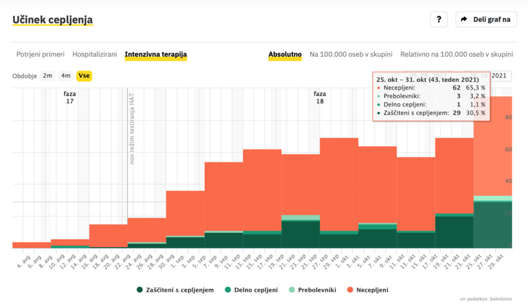Click the Učinek cepljenja heading link
This screenshot has width=528, height=308.
coord(53,20)
